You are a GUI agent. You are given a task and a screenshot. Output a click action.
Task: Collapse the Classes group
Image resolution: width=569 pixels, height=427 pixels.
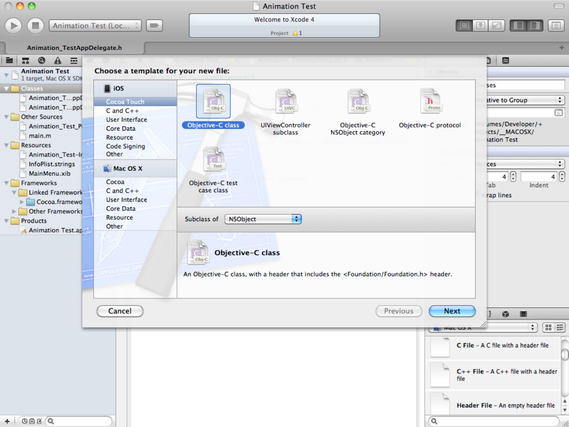pyautogui.click(x=6, y=89)
